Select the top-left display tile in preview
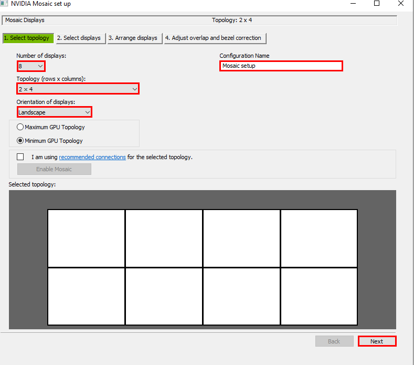 pyautogui.click(x=87, y=238)
